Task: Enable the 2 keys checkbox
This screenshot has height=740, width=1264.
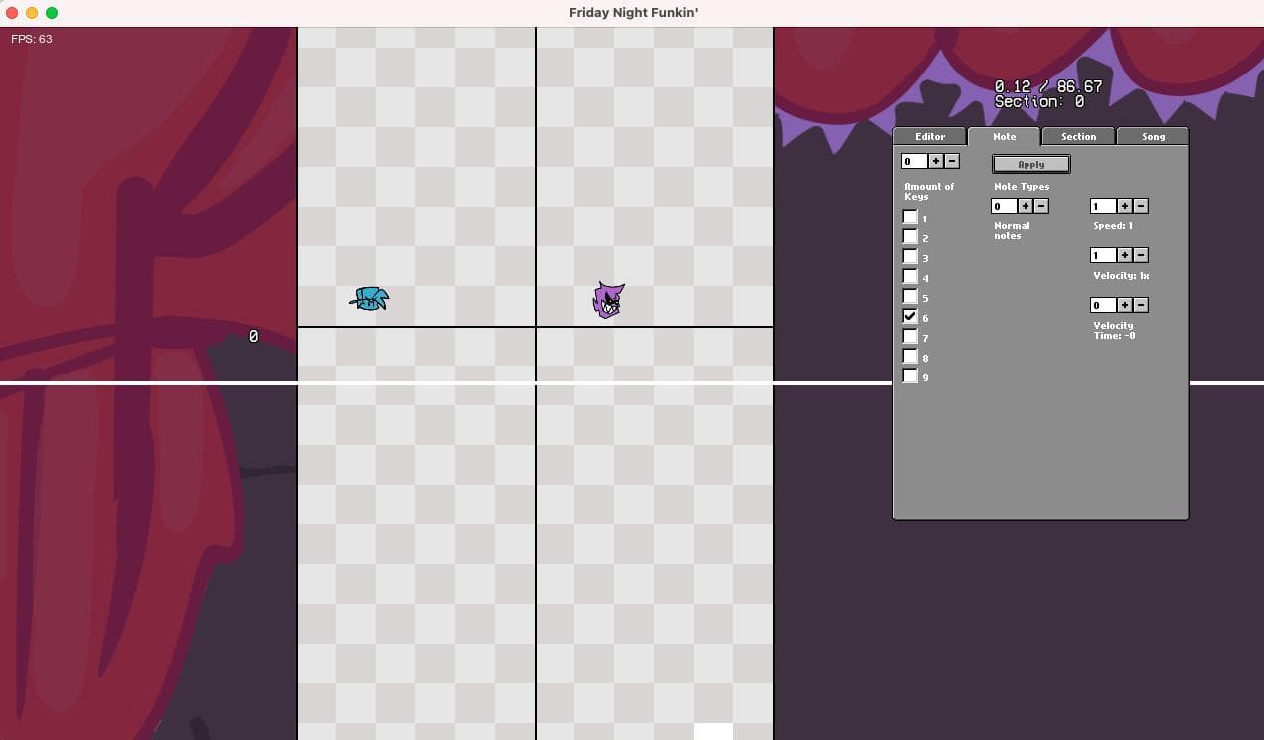Action: 910,236
